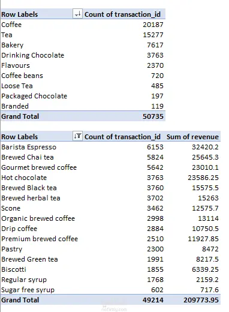Click the value 197 for Packaged Chocolate
Screen dimensions: 229x312
[x=158, y=96]
